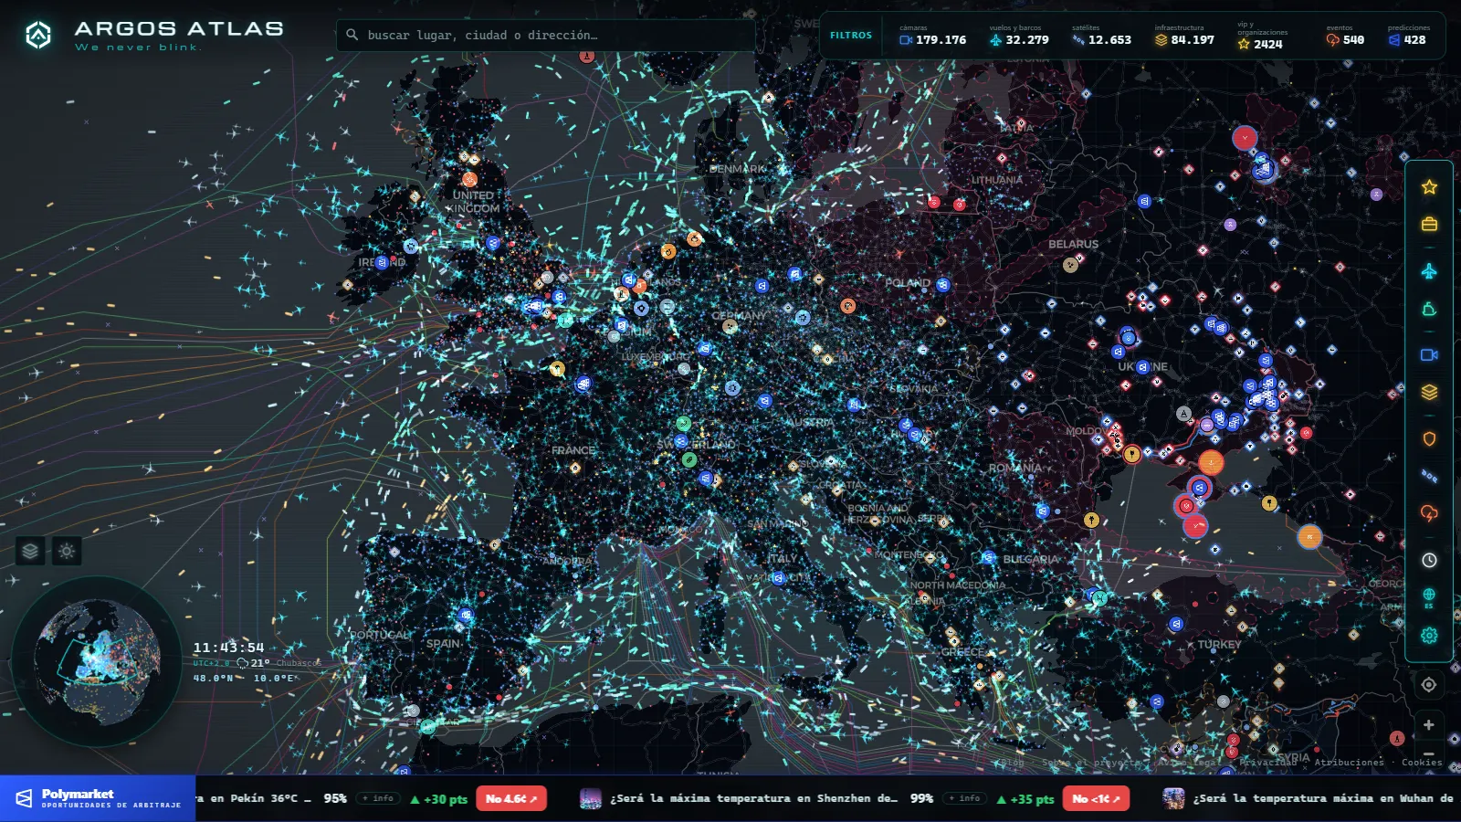
Task: Center map with the locate target button
Action: click(x=1429, y=684)
